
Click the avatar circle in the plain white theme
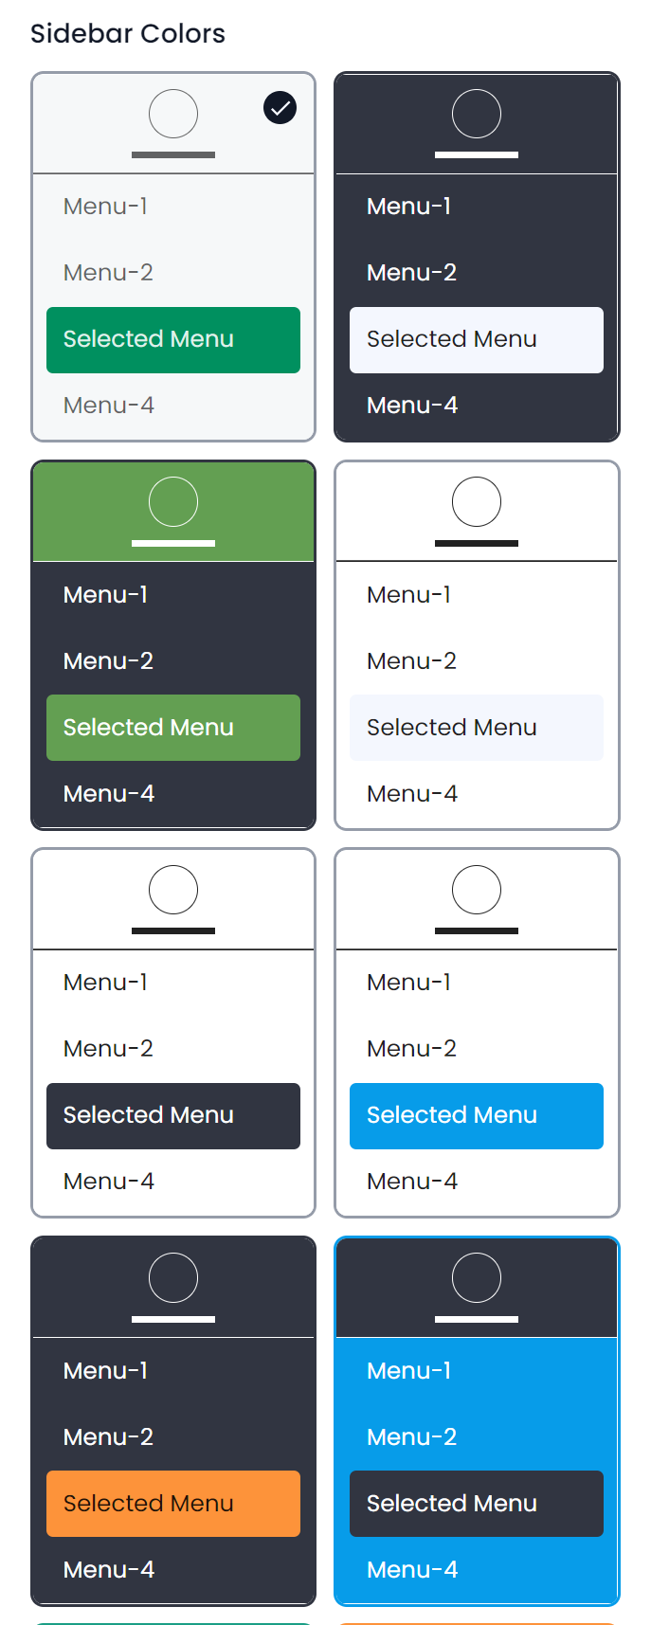click(477, 502)
